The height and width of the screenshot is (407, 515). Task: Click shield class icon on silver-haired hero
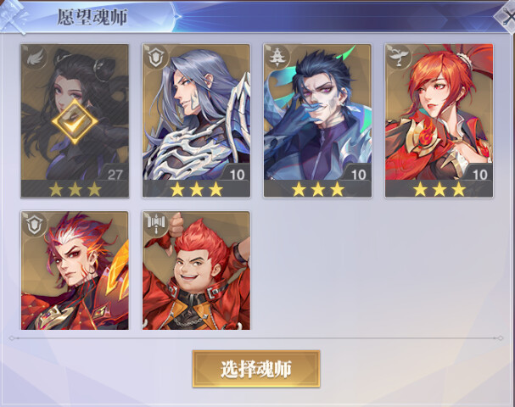(x=156, y=59)
